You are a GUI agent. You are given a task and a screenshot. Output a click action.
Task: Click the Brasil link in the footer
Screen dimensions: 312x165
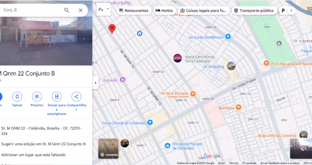[222, 163]
